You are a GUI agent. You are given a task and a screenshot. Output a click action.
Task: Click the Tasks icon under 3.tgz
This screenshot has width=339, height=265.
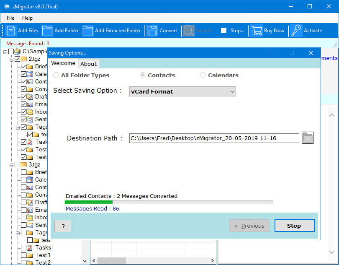click(x=30, y=248)
